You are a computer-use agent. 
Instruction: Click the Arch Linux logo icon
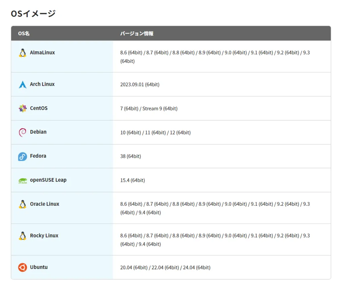coord(23,85)
